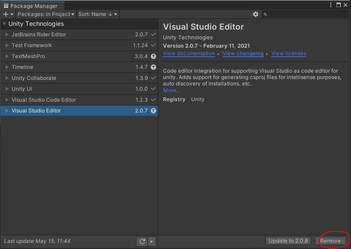Image resolution: width=351 pixels, height=249 pixels.
Task: Click green checkmark for Visual Studio Code Editor
Action: point(153,100)
